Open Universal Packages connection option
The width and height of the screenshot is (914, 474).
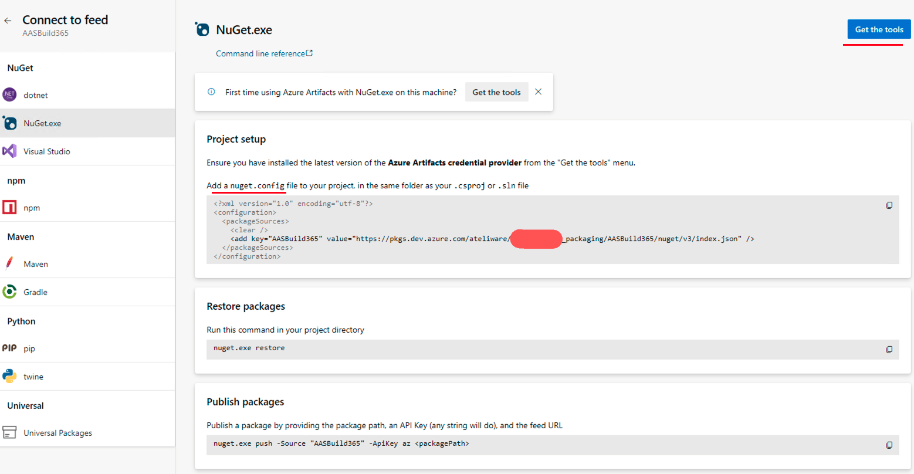click(x=87, y=433)
